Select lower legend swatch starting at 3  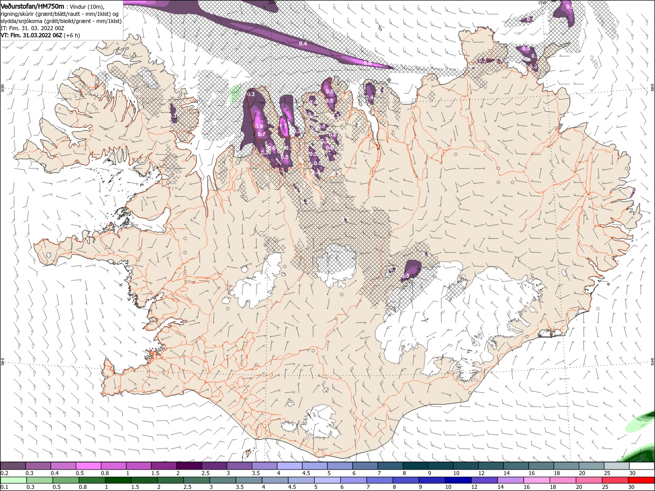pos(223,480)
